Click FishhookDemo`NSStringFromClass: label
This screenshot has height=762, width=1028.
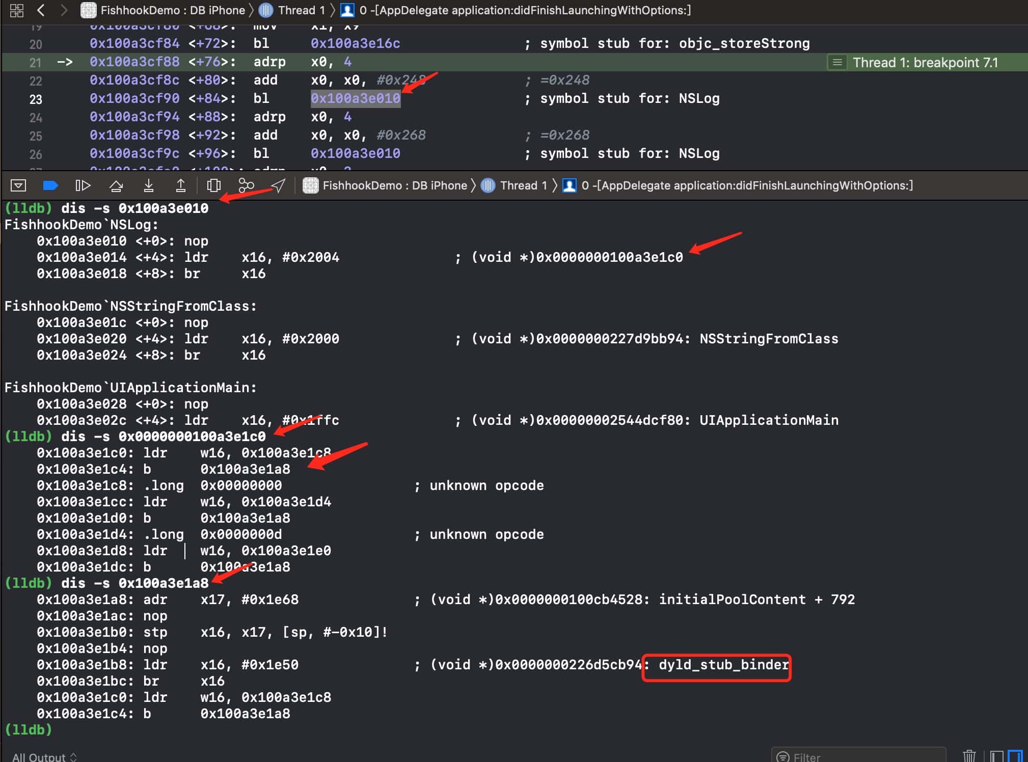coord(131,306)
